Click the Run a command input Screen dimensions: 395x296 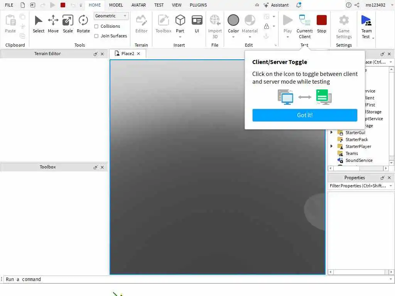pyautogui.click(x=196, y=279)
